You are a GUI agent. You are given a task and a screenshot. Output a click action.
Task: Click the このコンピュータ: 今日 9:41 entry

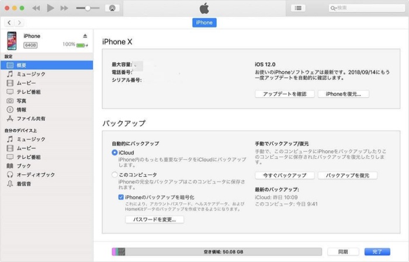pyautogui.click(x=286, y=204)
